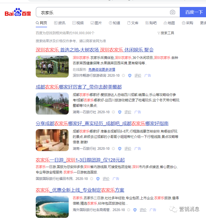This screenshot has width=206, height=218.
Task: Open camera image search icon
Action: click(x=172, y=12)
